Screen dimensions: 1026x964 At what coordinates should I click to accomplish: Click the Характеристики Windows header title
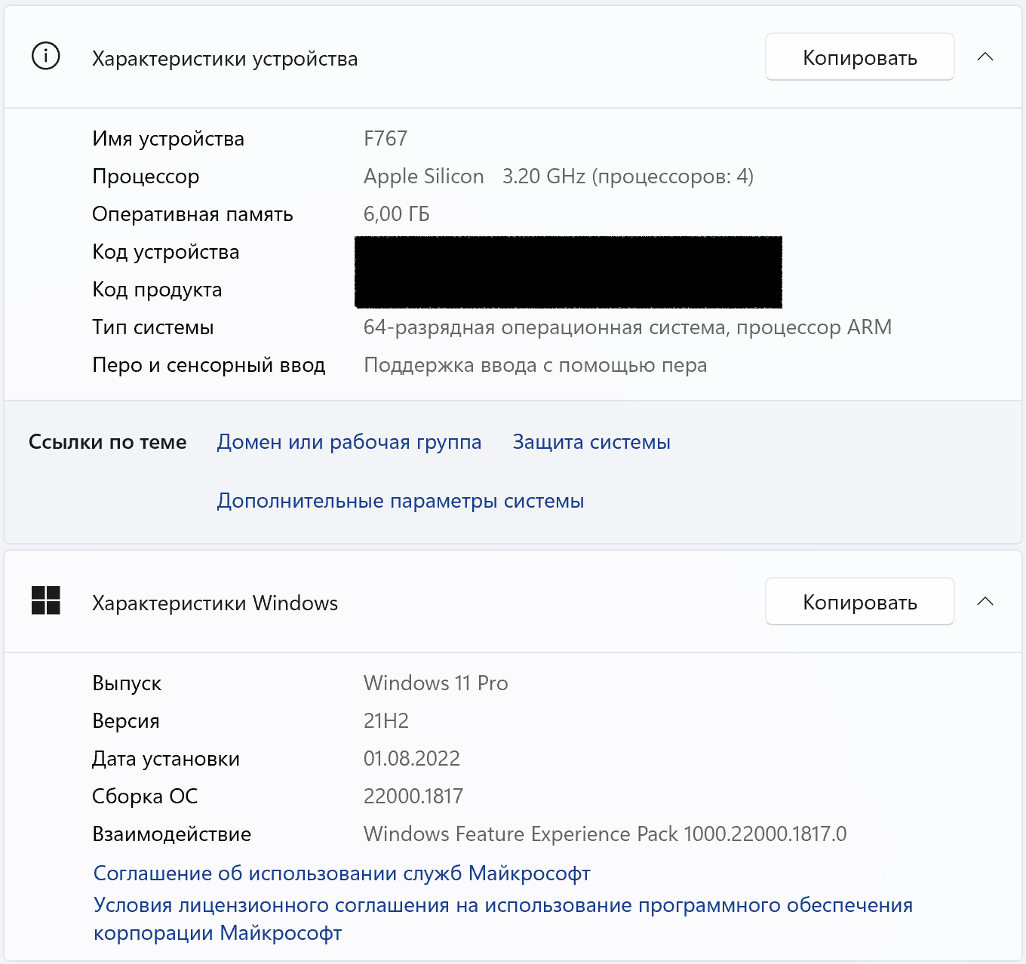point(215,603)
